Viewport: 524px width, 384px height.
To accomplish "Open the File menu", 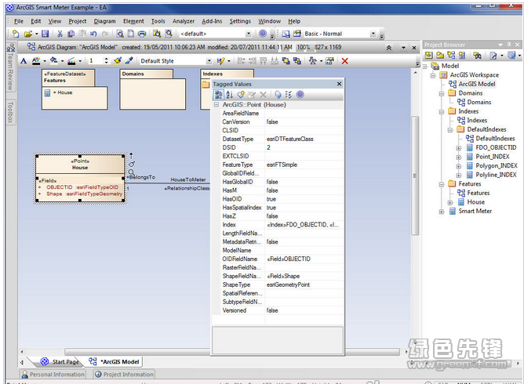I will (19, 21).
